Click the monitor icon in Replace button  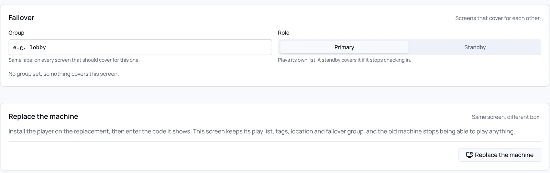point(469,155)
